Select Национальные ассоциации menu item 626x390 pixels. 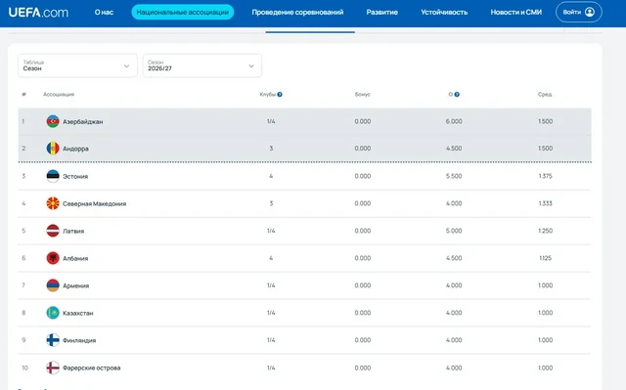coord(183,13)
